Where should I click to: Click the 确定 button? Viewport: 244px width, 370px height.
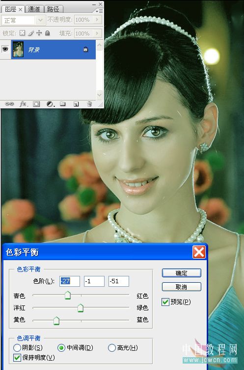click(181, 273)
